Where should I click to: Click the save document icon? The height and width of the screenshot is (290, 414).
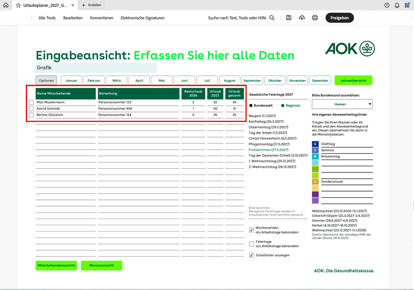(288, 18)
